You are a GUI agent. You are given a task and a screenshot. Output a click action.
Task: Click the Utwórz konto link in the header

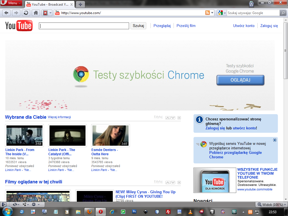(x=244, y=26)
